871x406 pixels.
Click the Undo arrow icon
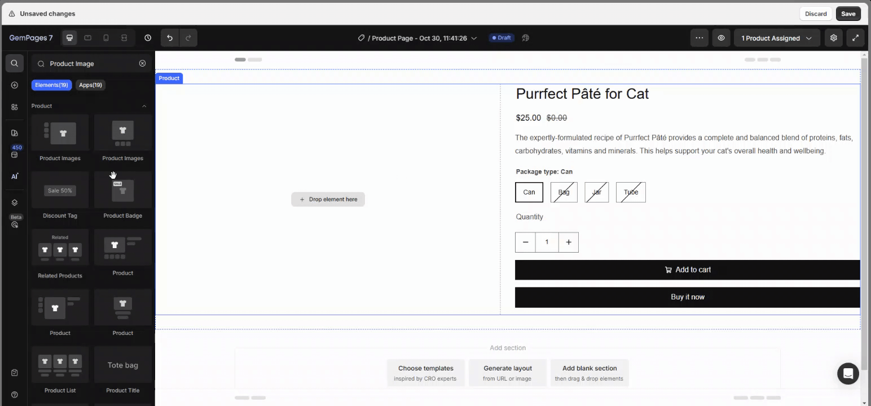point(169,38)
